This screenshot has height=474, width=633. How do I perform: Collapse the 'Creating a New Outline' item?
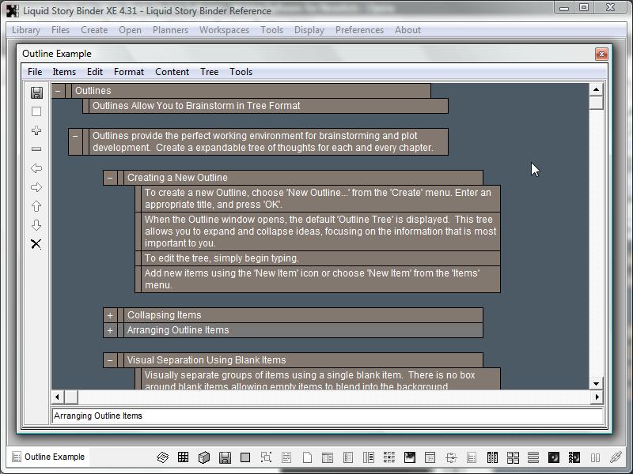point(110,178)
